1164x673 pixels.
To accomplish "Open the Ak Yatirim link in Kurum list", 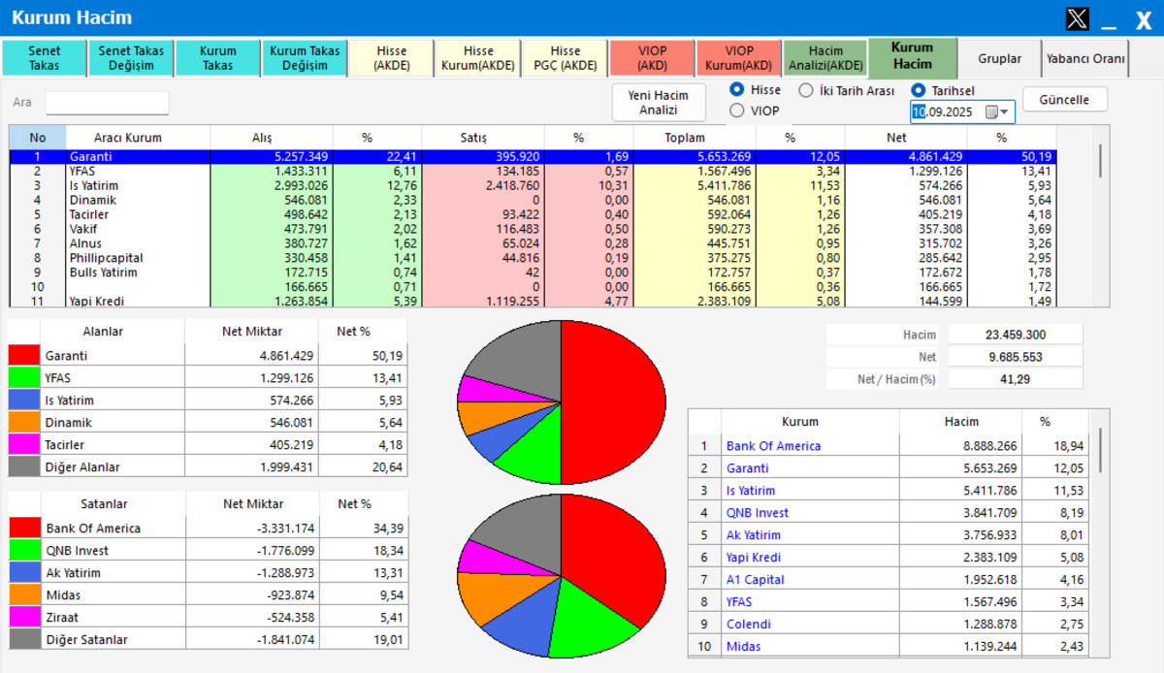I will 754,535.
